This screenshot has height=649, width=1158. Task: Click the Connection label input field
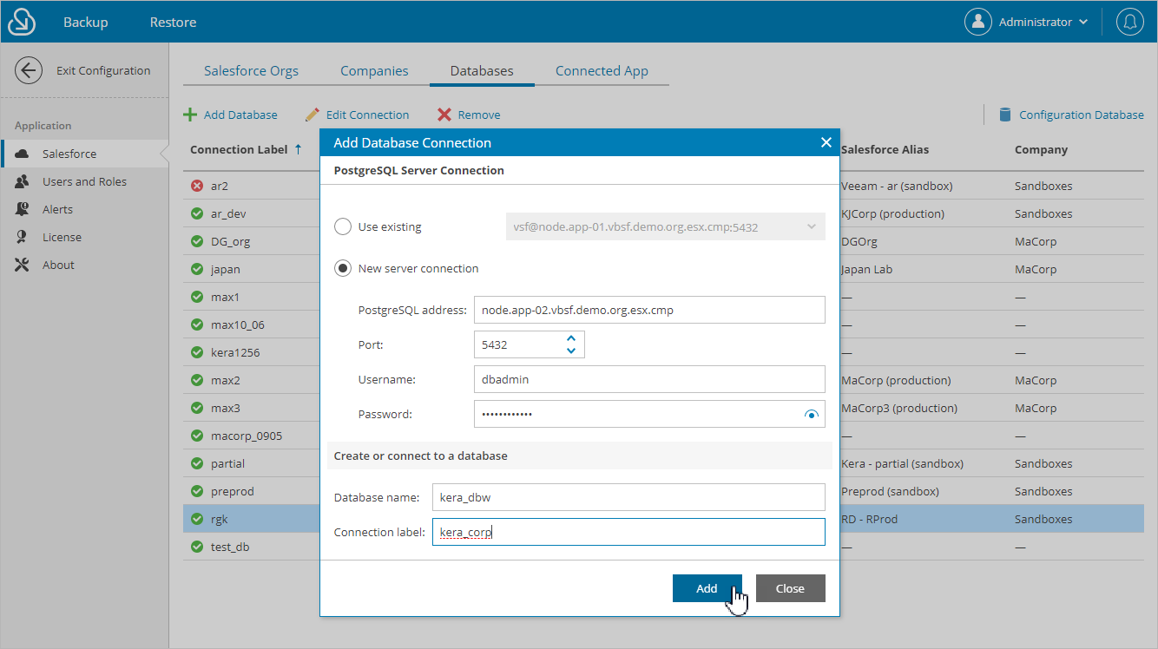(x=628, y=532)
